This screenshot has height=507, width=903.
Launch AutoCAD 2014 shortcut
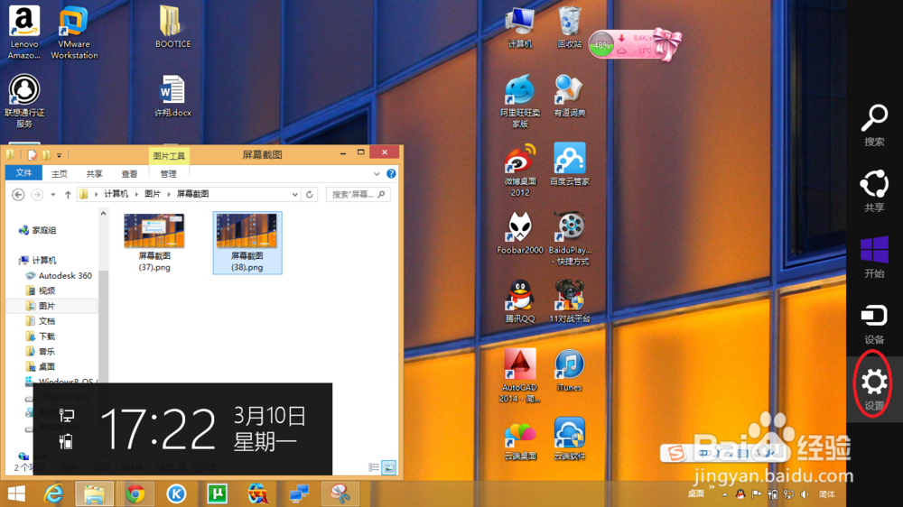[520, 376]
